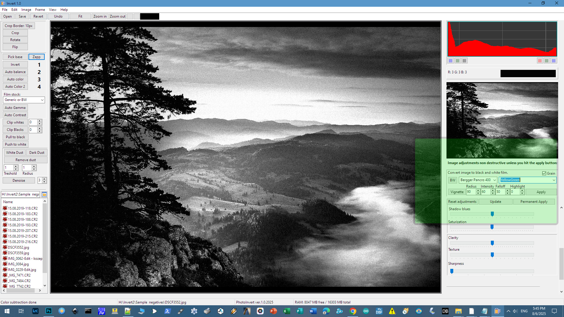The width and height of the screenshot is (564, 317).
Task: Decrease the Clip Blacks value
Action: tap(40, 131)
